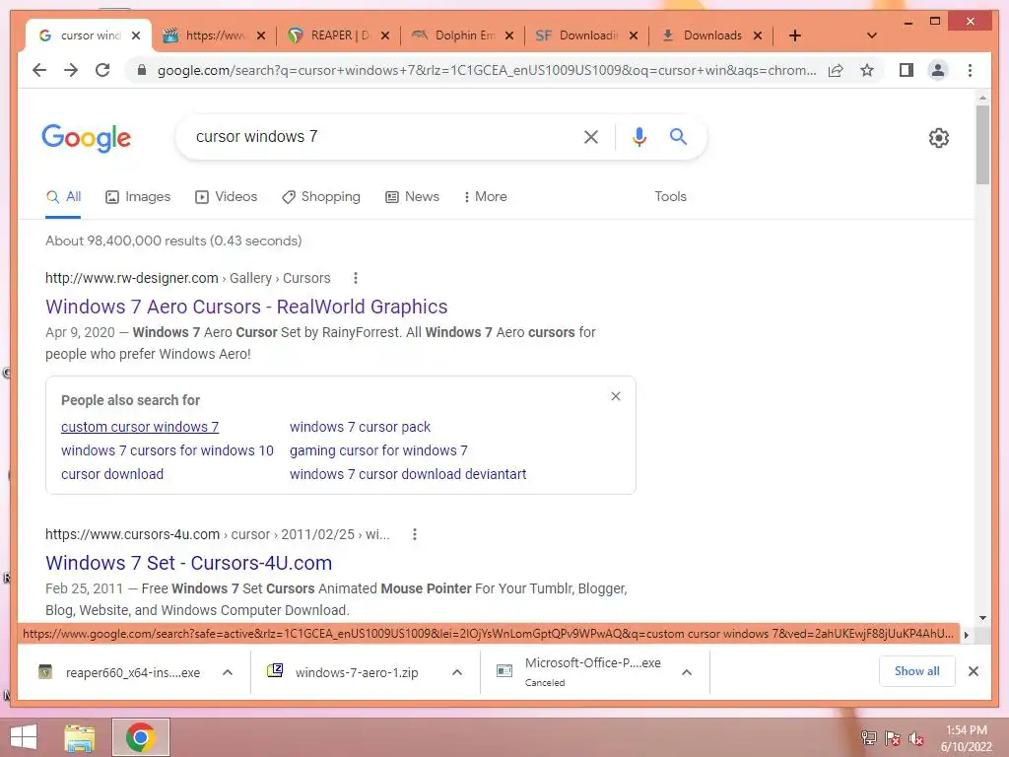Open Google quick settings gear
This screenshot has width=1009, height=757.
(939, 138)
